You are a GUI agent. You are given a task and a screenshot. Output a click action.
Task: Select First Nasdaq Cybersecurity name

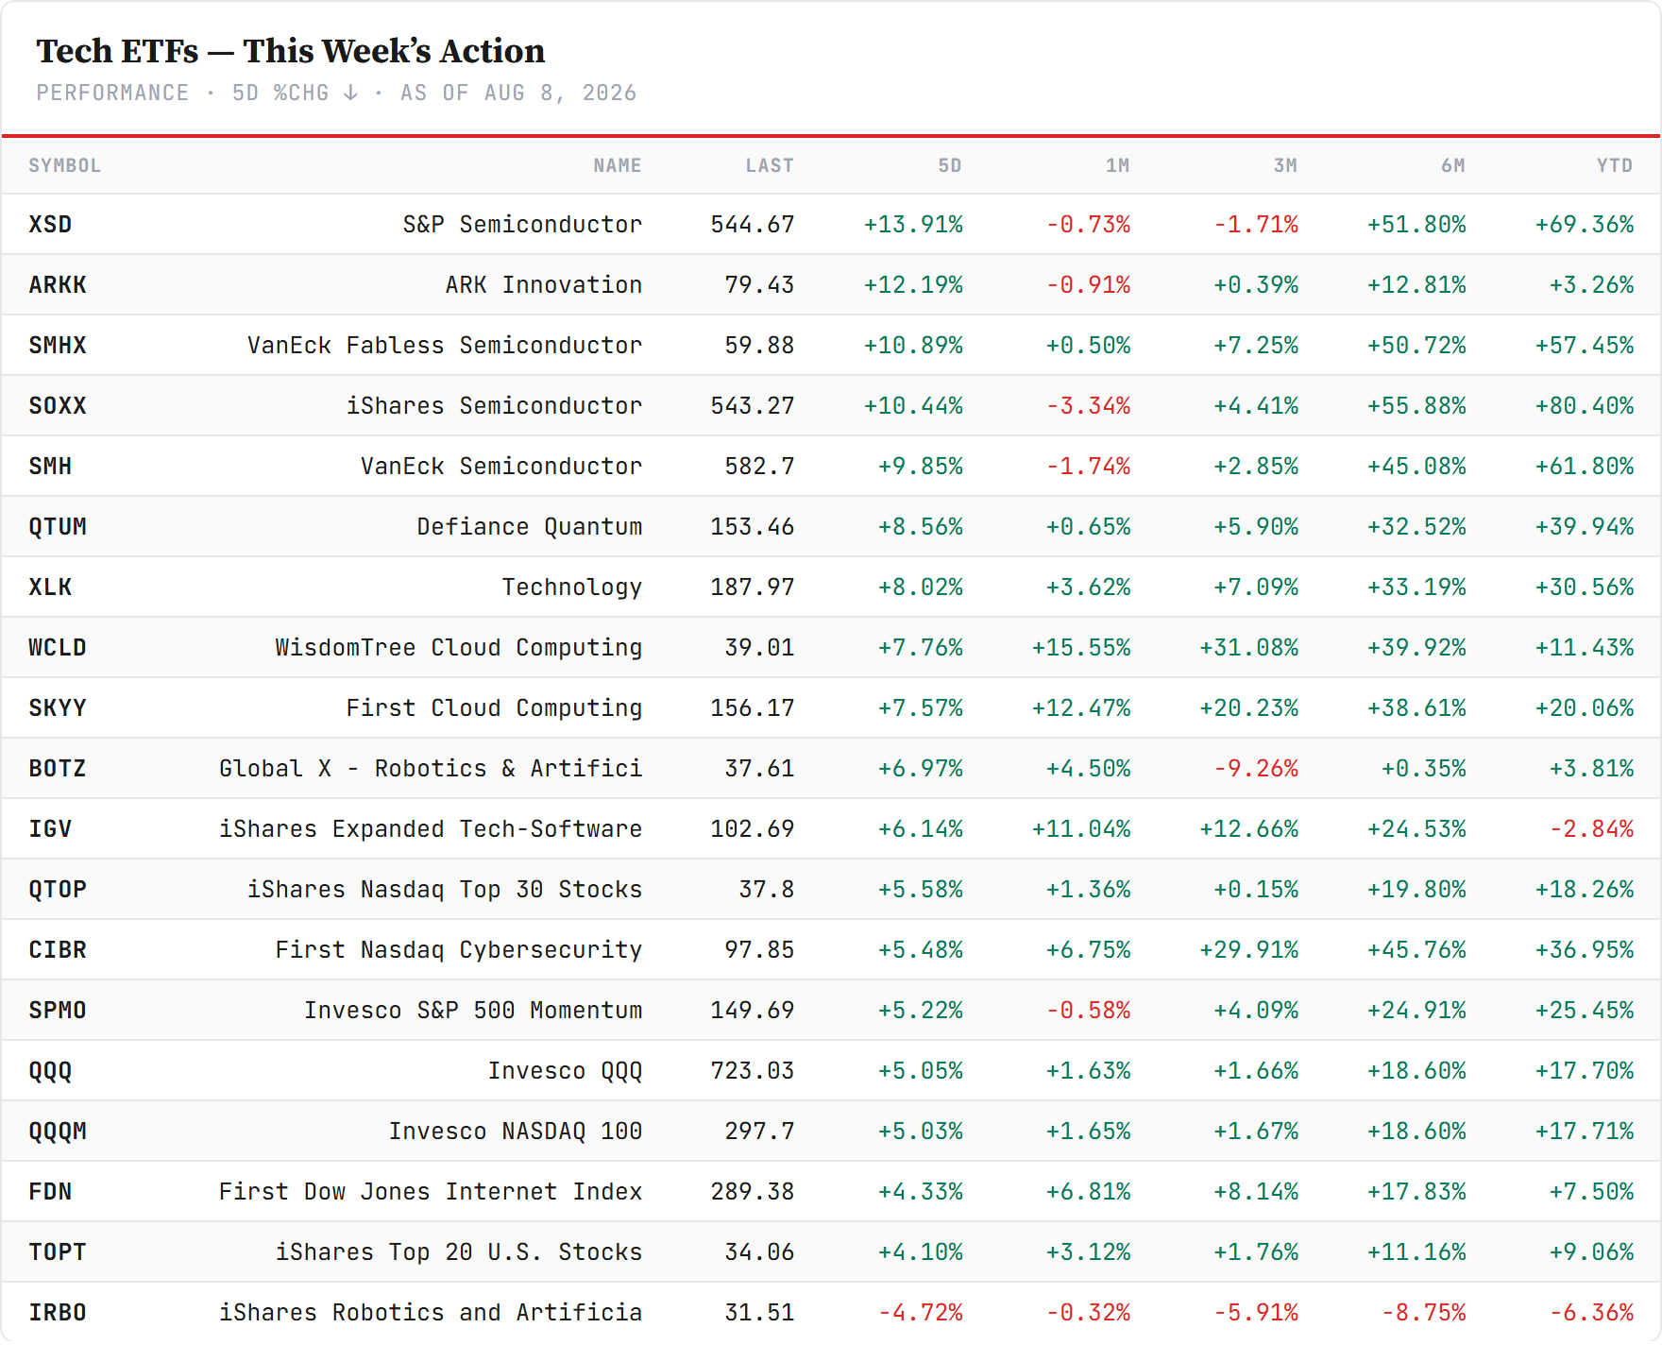(x=459, y=950)
